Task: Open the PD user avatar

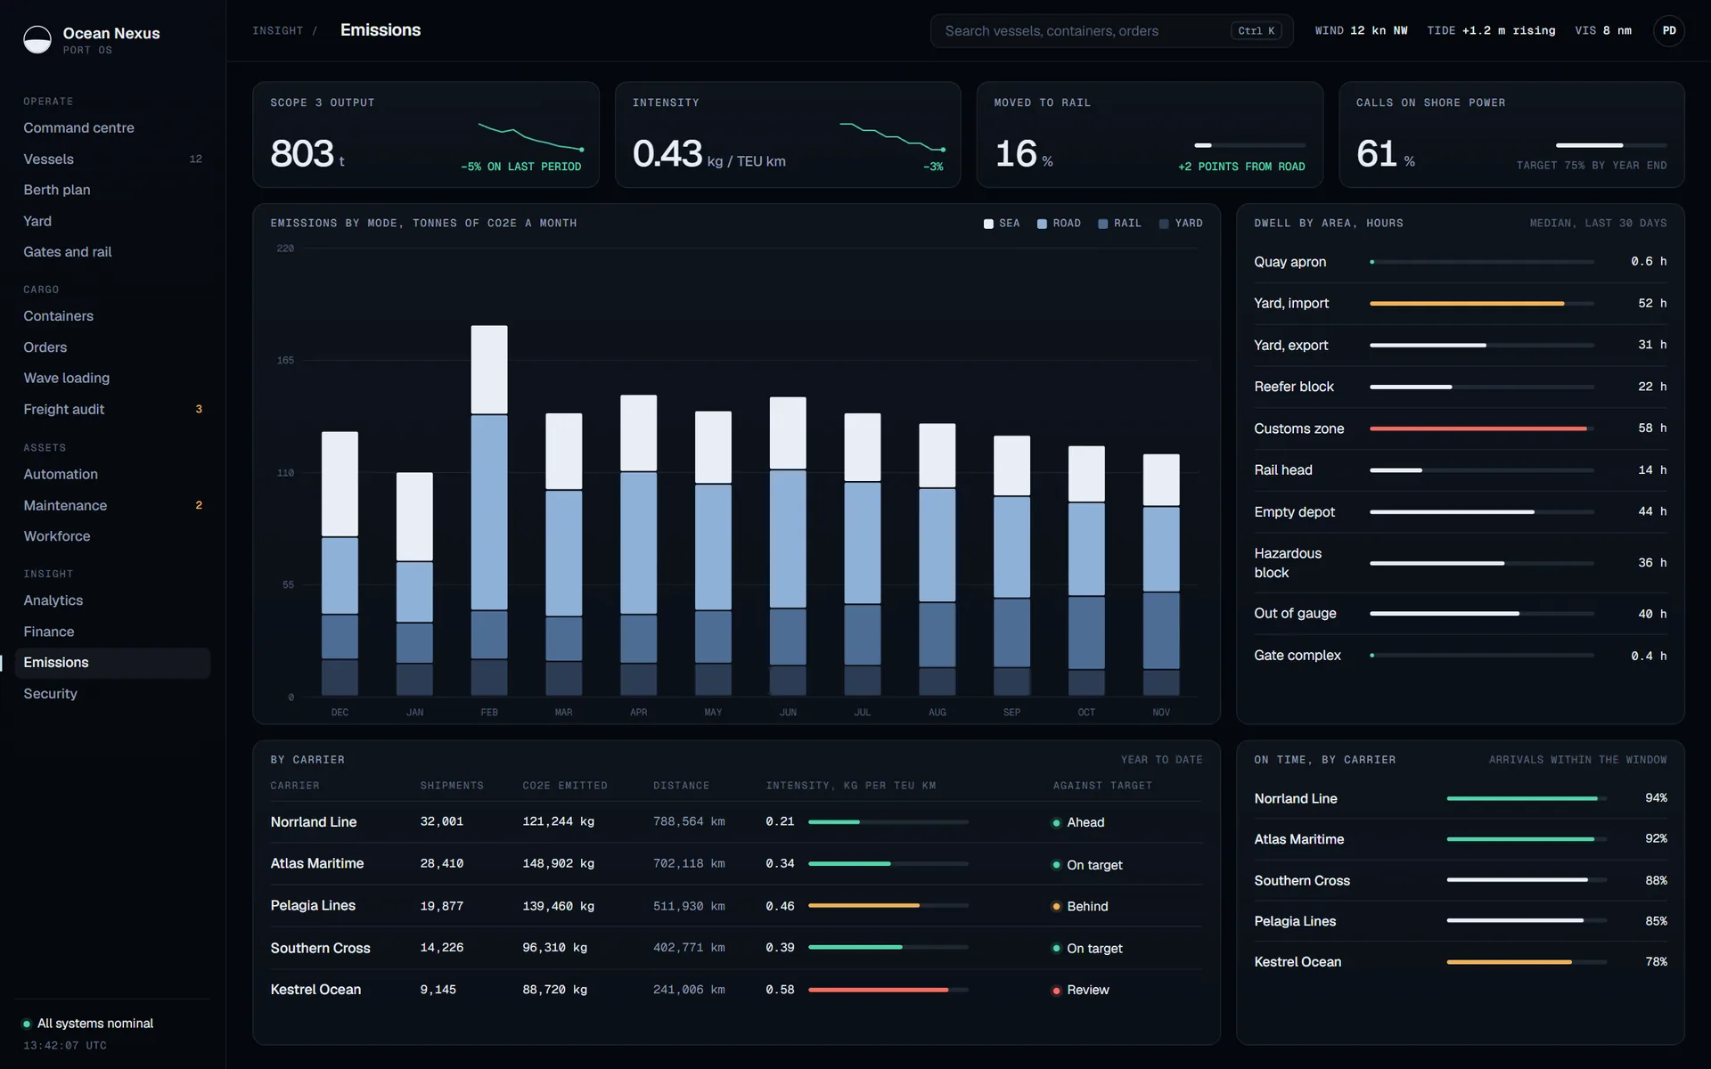Action: point(1668,31)
